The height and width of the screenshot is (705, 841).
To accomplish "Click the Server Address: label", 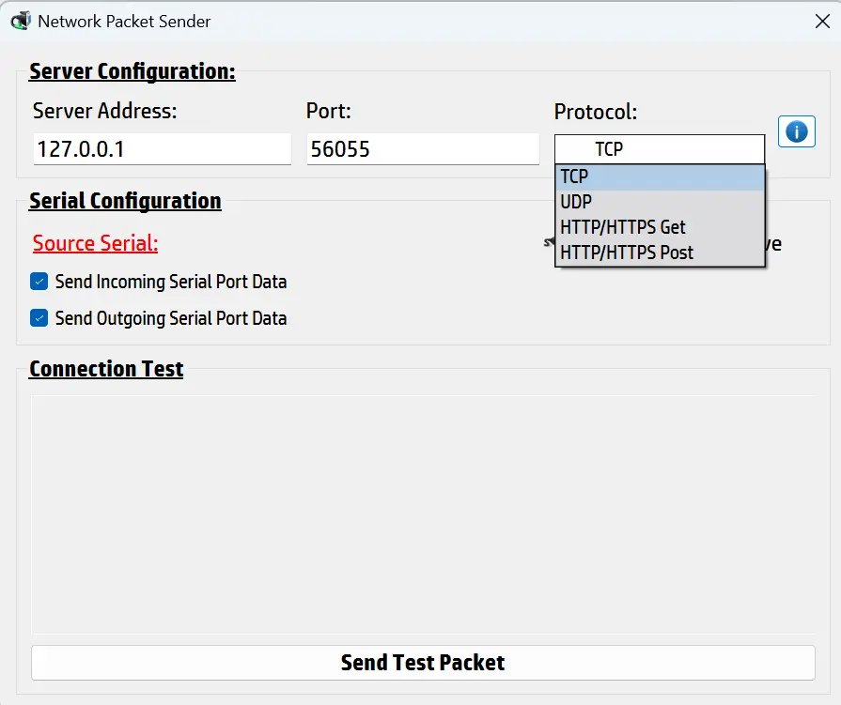I will (x=104, y=111).
